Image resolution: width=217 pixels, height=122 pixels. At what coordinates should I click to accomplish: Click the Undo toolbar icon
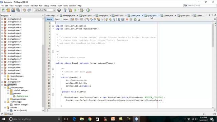coord(24,10)
